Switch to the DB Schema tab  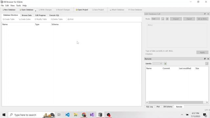[168, 107]
